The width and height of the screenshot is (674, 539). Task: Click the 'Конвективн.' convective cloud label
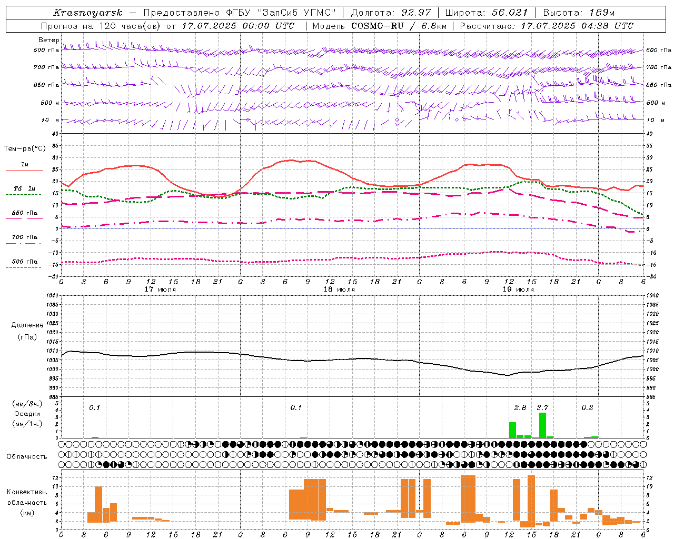coord(27,492)
